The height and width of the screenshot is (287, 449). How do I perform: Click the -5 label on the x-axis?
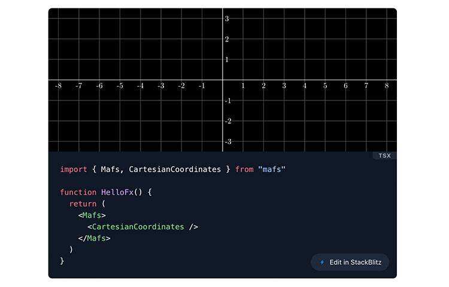pos(120,86)
